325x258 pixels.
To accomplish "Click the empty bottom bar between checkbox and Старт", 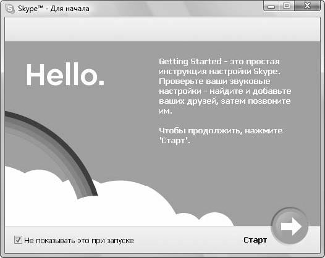I will (188, 240).
